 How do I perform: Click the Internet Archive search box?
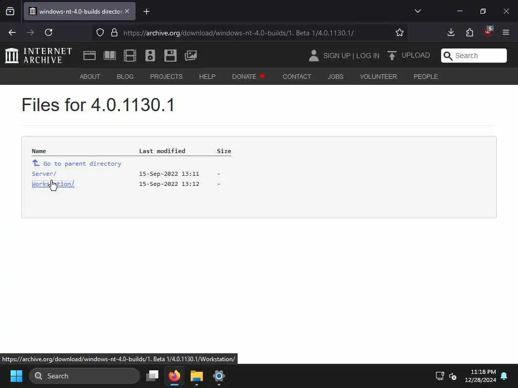click(x=473, y=56)
